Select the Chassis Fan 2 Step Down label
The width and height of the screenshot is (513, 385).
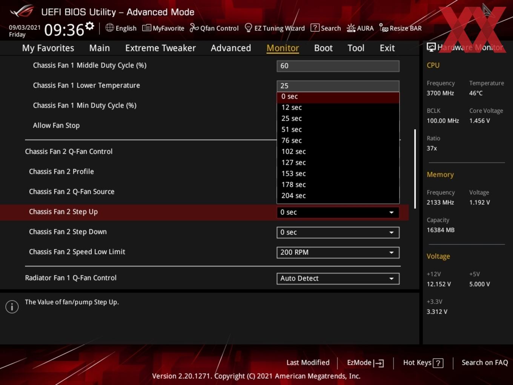click(68, 232)
